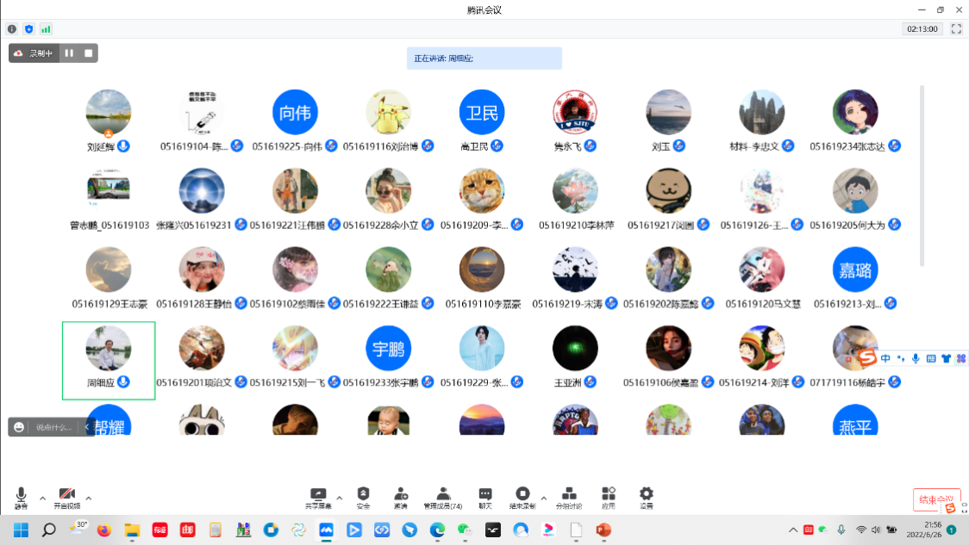This screenshot has height=545, width=969.
Task: Open 管理成员(74) member management panel
Action: tap(442, 497)
